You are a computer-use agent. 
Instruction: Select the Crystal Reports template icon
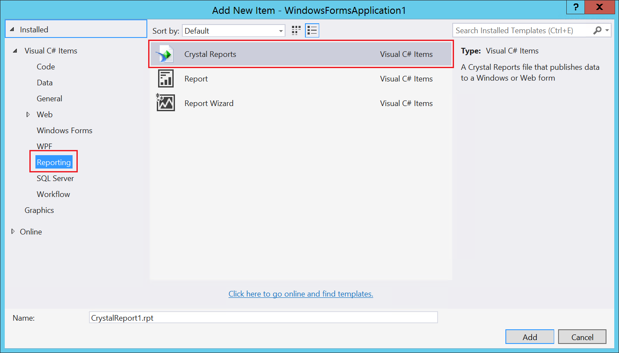165,54
